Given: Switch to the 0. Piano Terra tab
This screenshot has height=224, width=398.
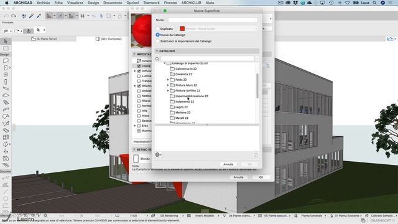Looking at the screenshot, I should [x=44, y=39].
